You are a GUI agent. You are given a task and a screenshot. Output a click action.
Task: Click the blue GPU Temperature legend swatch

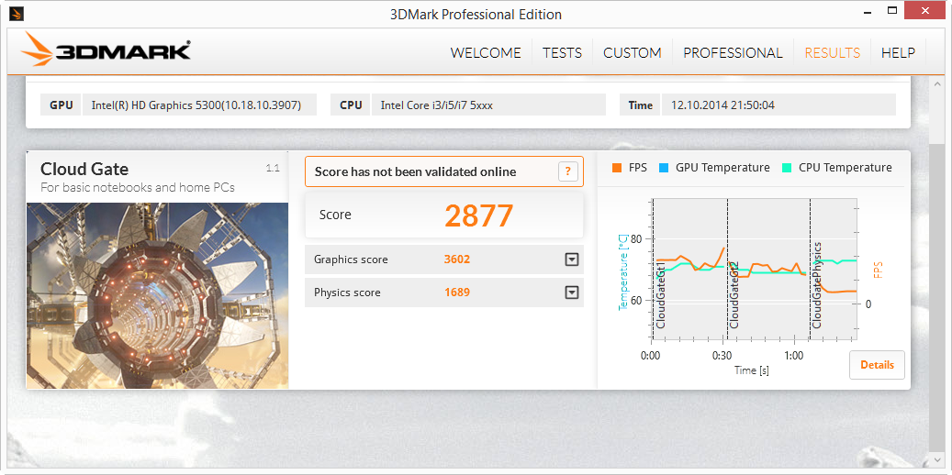663,168
